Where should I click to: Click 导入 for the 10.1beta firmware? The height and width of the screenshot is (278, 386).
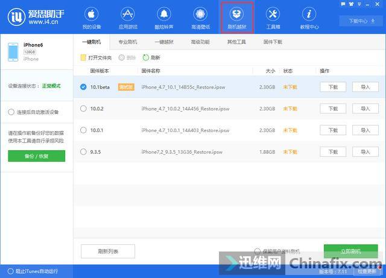click(365, 87)
